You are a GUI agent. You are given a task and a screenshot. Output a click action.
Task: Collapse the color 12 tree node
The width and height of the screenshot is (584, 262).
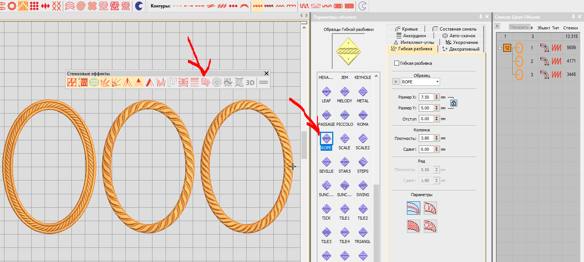pyautogui.click(x=500, y=48)
